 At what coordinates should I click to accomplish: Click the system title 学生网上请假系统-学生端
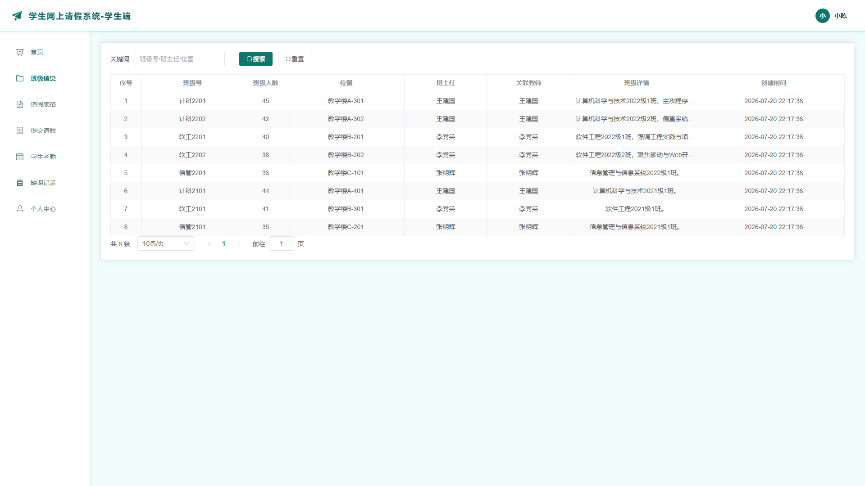click(80, 16)
